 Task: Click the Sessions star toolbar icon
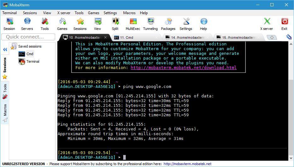point(80,24)
